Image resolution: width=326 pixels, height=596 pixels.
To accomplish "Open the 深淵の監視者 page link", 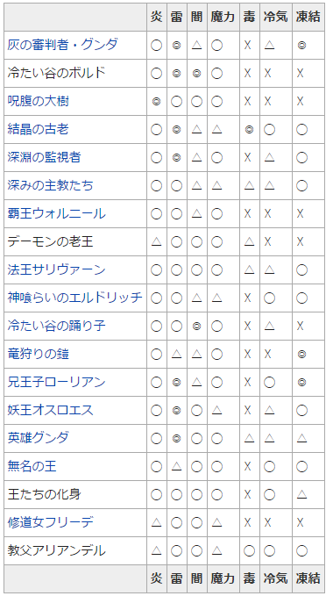I will 44,157.
